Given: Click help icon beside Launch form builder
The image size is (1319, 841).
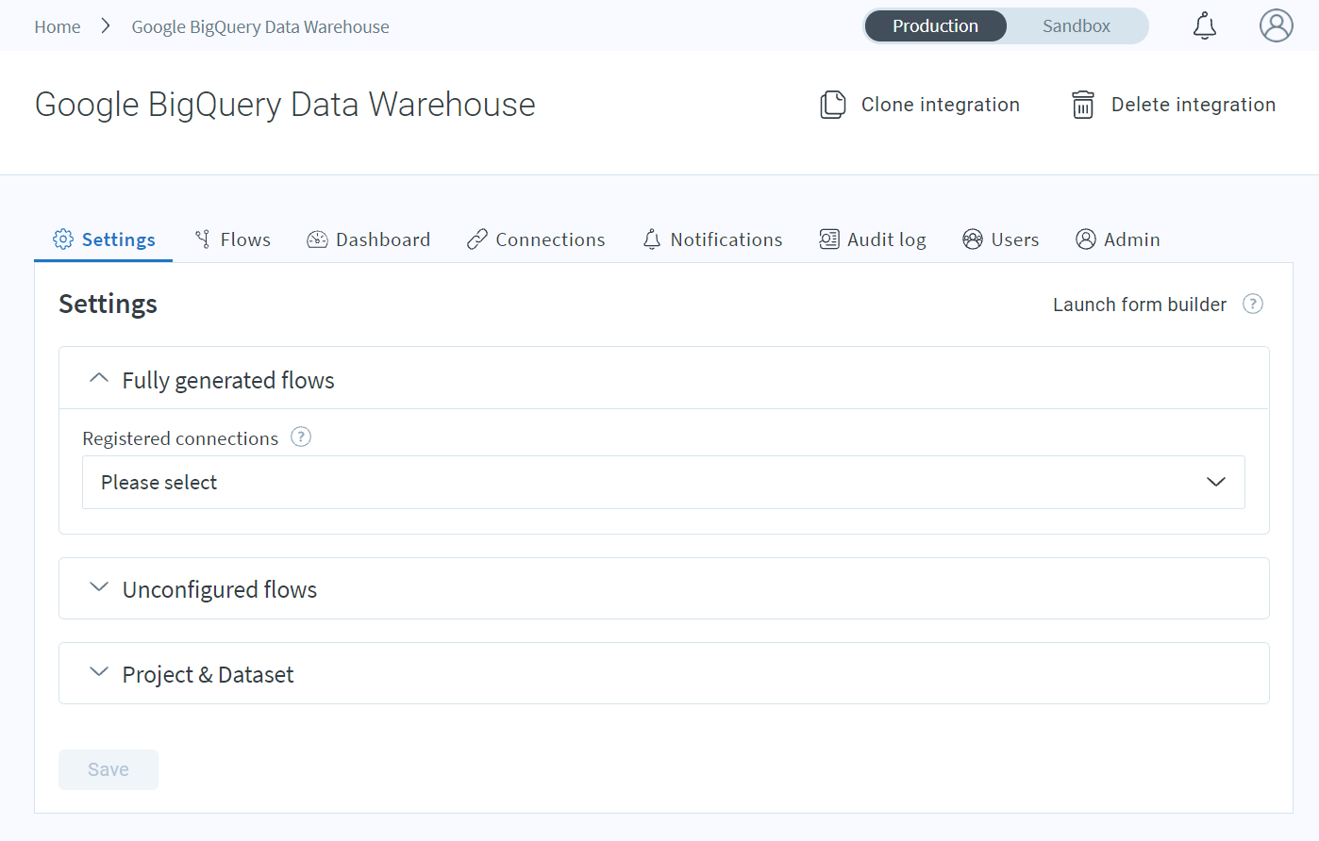Looking at the screenshot, I should click(x=1252, y=305).
